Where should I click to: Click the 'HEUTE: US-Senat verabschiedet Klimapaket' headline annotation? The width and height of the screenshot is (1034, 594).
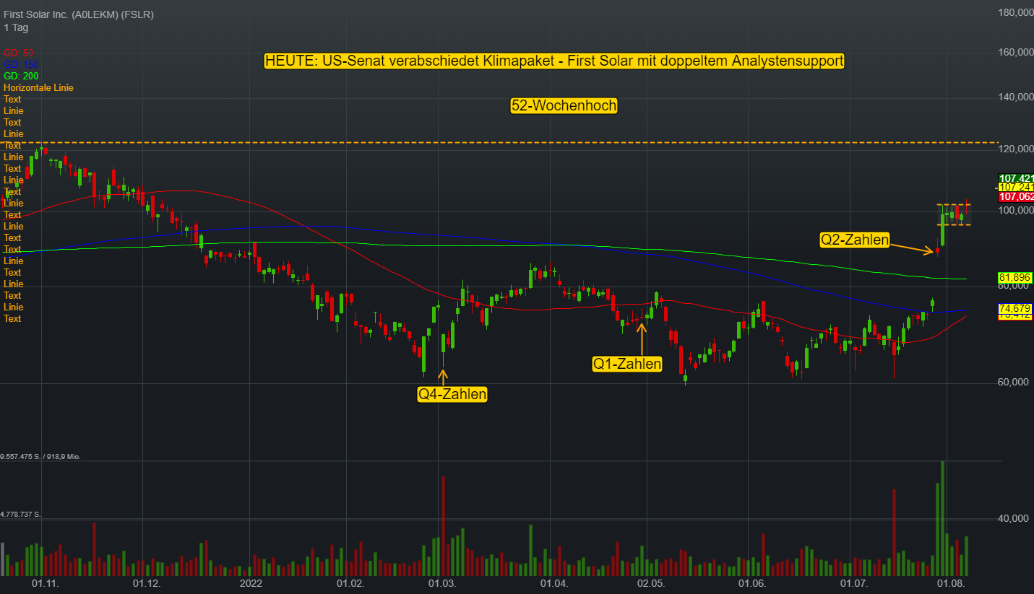[554, 61]
